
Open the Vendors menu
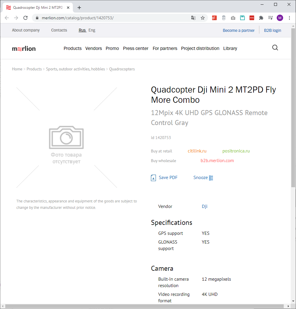click(x=94, y=48)
